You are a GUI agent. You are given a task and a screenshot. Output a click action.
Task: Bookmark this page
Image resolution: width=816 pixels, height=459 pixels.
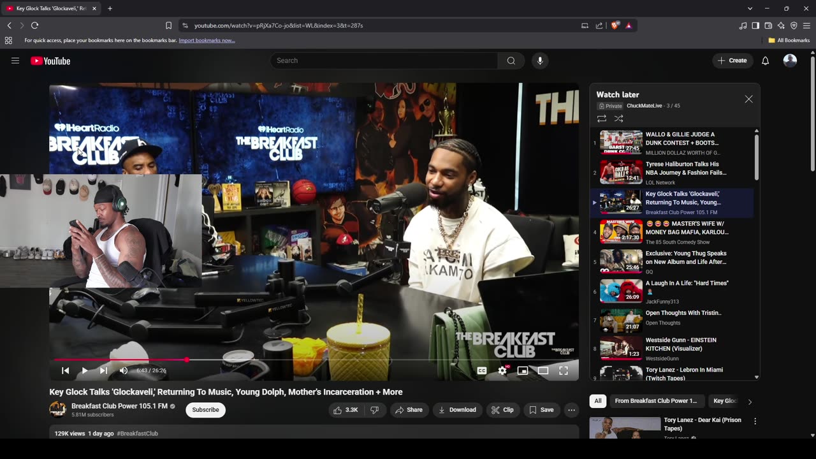coord(168,25)
